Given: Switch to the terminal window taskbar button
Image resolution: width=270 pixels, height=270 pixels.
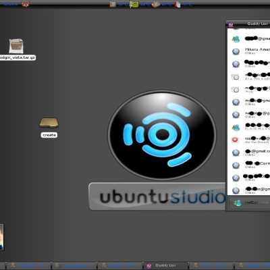Looking at the screenshot, I should coord(74,266).
